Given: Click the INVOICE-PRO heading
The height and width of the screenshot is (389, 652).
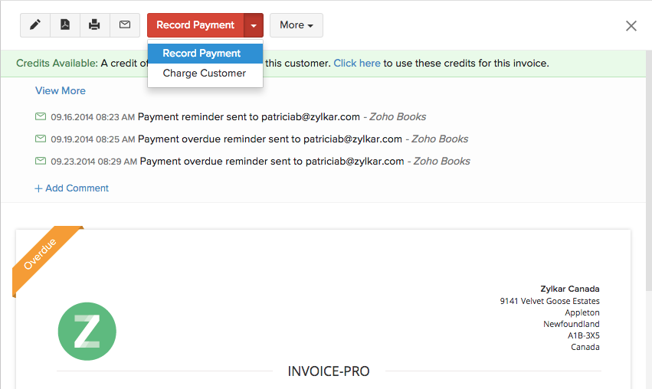Looking at the screenshot, I should pos(329,371).
